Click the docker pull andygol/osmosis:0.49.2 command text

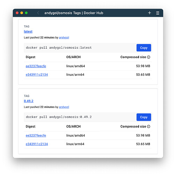pos(59,117)
